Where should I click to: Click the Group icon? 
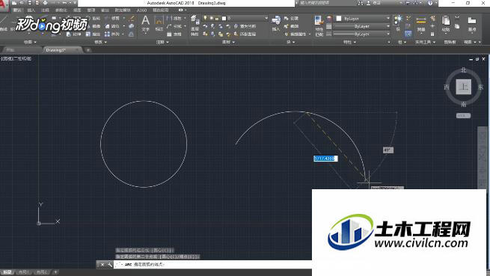tap(398, 19)
